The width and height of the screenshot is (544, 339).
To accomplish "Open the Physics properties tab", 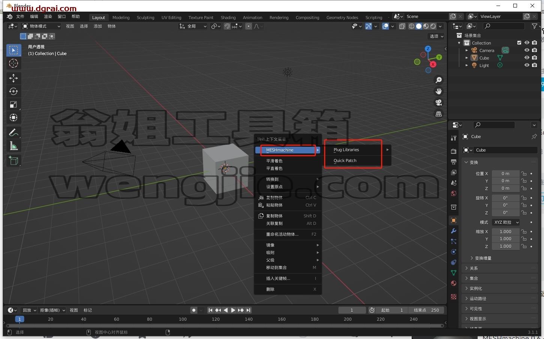I will [454, 252].
